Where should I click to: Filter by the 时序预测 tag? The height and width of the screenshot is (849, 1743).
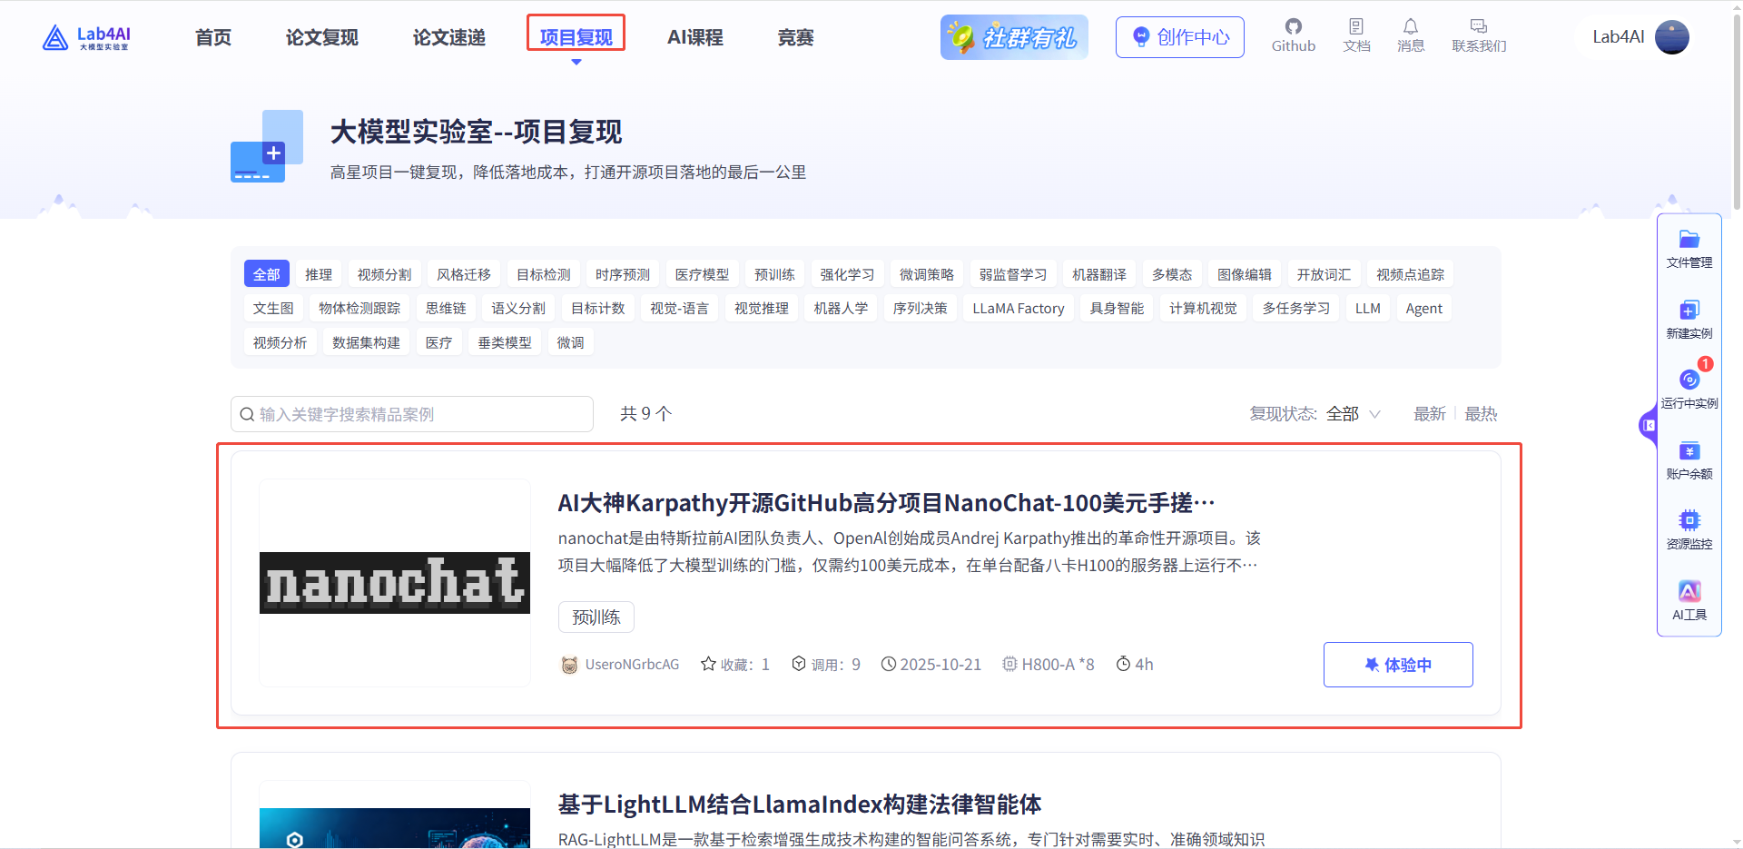click(623, 274)
